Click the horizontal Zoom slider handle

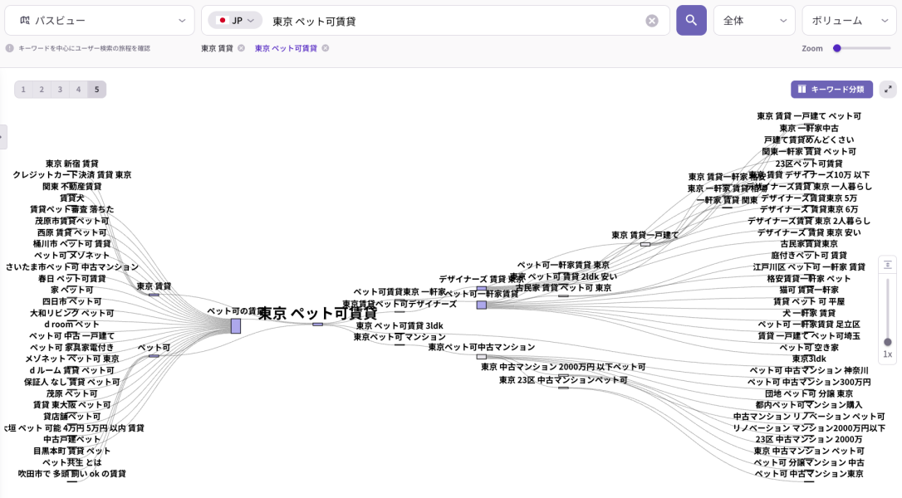(837, 48)
